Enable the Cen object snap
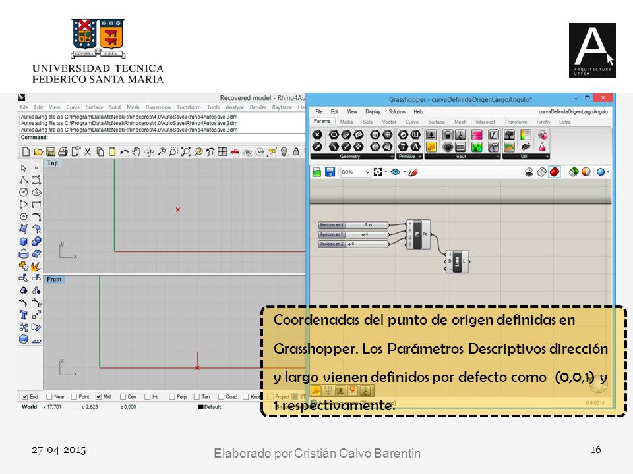This screenshot has height=474, width=633. click(x=123, y=396)
